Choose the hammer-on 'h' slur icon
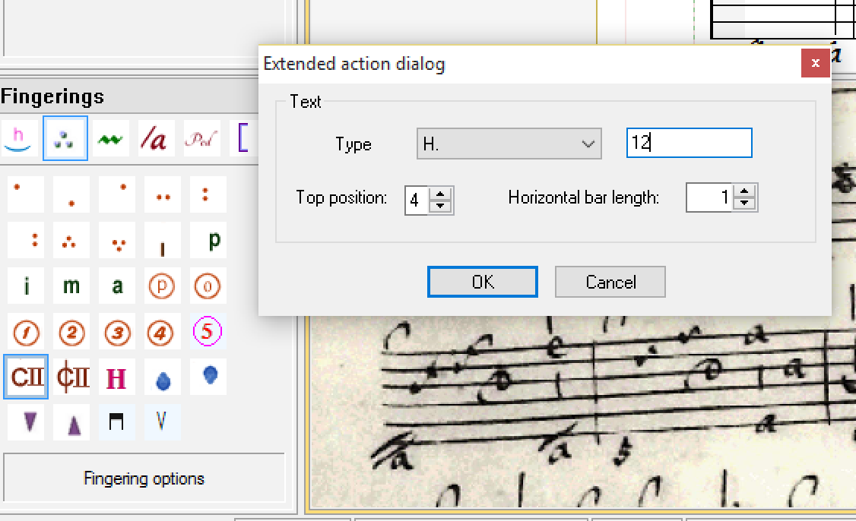This screenshot has width=856, height=521. (20, 139)
